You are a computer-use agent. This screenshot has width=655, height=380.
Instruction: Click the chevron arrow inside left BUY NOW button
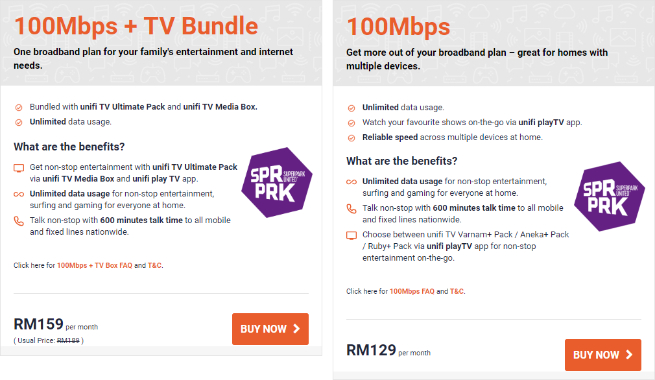click(296, 329)
